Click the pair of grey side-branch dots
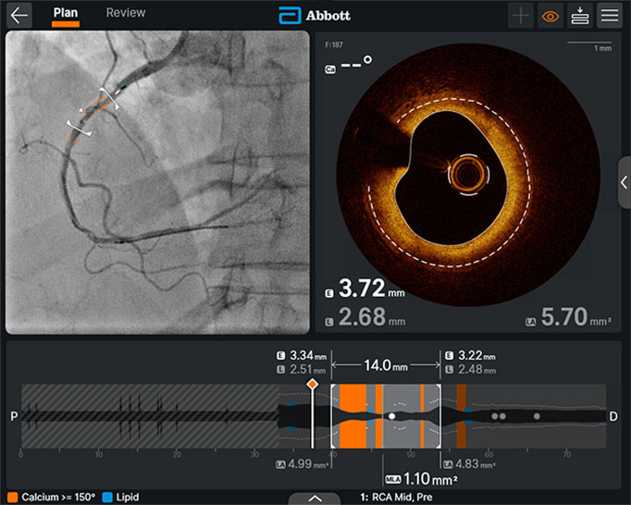Image resolution: width=631 pixels, height=505 pixels. pyautogui.click(x=499, y=416)
